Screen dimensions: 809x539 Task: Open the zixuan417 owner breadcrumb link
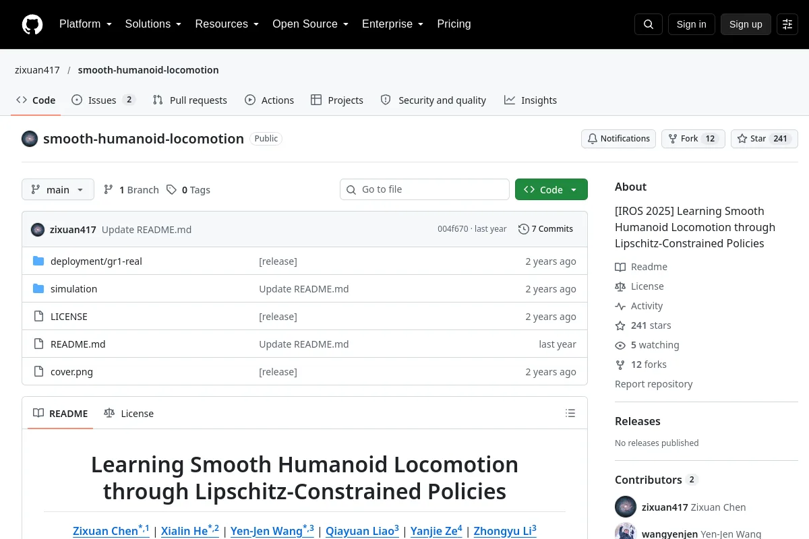point(37,70)
